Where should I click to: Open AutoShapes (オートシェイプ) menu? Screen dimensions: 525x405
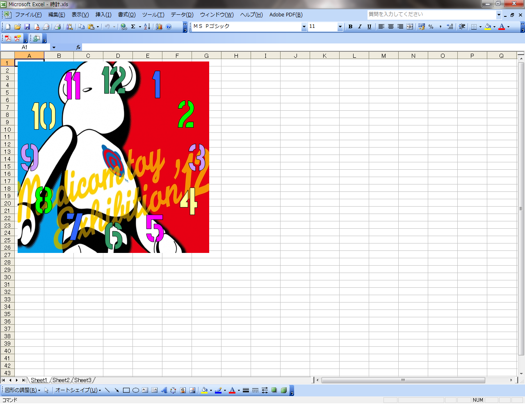pos(78,390)
